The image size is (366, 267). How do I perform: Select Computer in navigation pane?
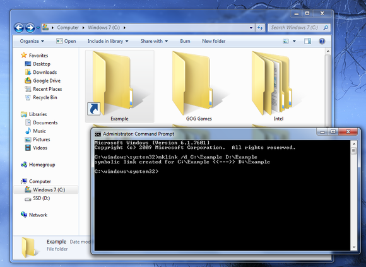36,181
